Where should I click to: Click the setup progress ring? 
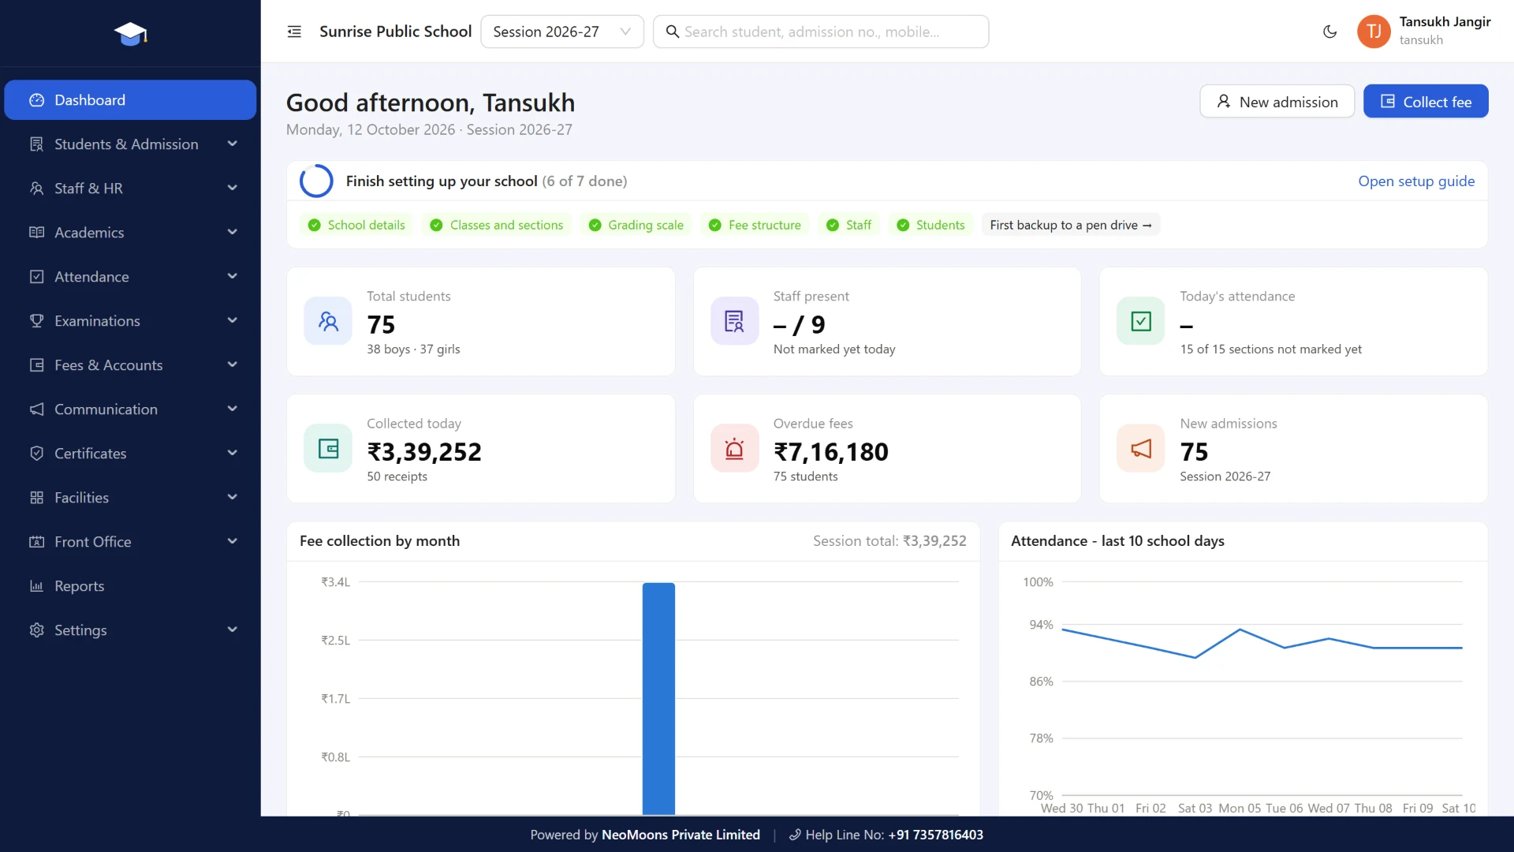click(x=316, y=181)
